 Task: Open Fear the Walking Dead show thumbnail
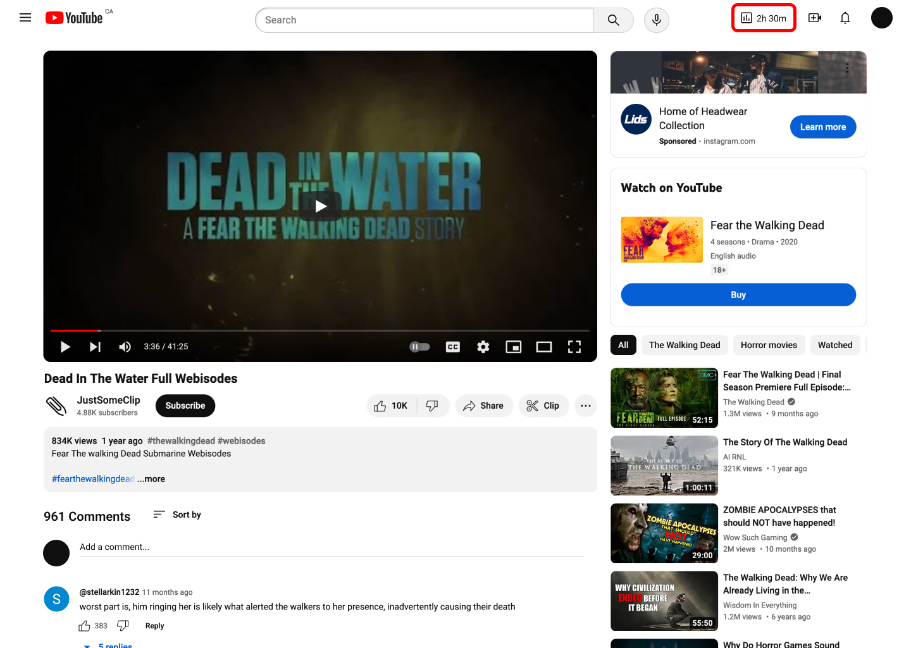click(x=662, y=240)
